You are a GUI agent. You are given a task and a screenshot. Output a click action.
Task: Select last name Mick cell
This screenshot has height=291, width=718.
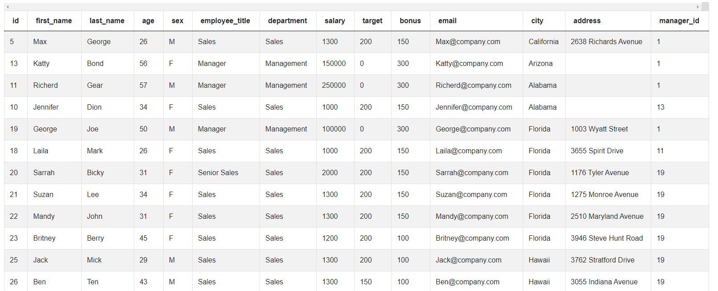pos(107,260)
